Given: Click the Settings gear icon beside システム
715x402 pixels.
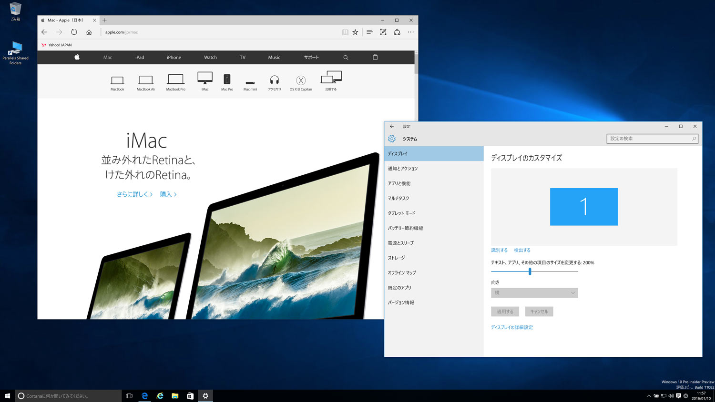Looking at the screenshot, I should 392,139.
